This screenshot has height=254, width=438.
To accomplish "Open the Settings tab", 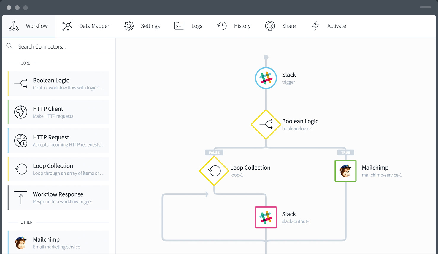I will point(142,26).
